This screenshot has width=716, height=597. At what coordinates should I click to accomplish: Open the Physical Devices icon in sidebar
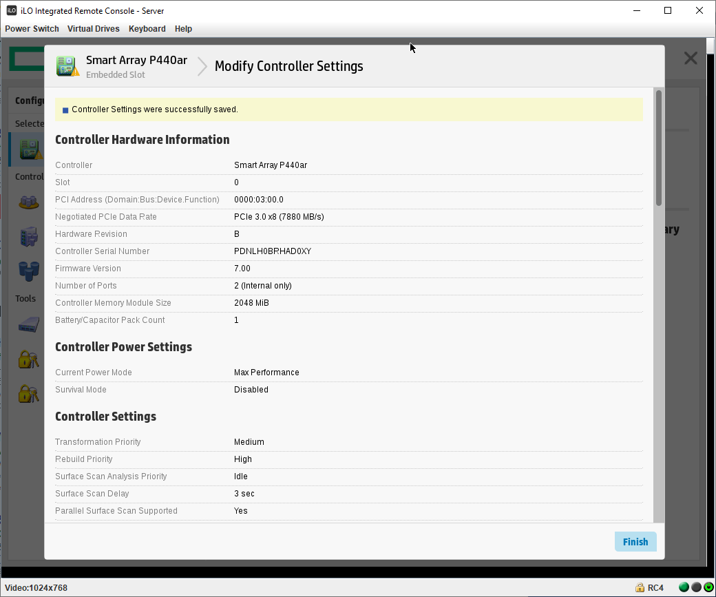tap(29, 237)
